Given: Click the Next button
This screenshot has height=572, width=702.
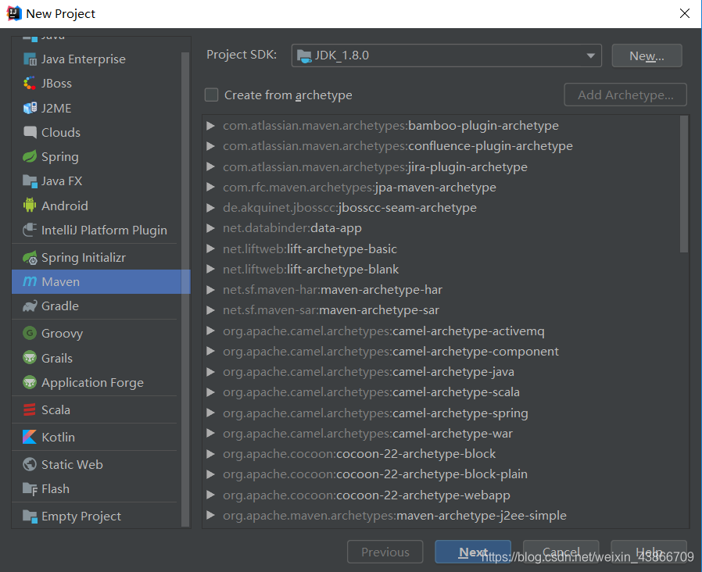Looking at the screenshot, I should tap(473, 552).
